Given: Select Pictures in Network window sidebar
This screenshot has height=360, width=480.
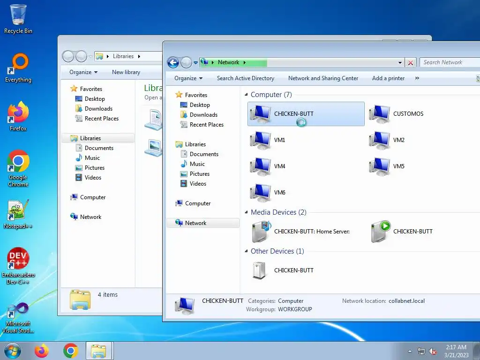Looking at the screenshot, I should click(195, 173).
